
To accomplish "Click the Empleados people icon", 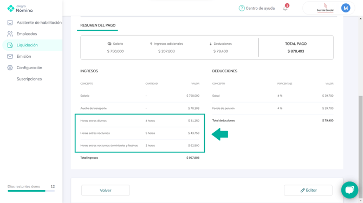I will (x=10, y=33).
